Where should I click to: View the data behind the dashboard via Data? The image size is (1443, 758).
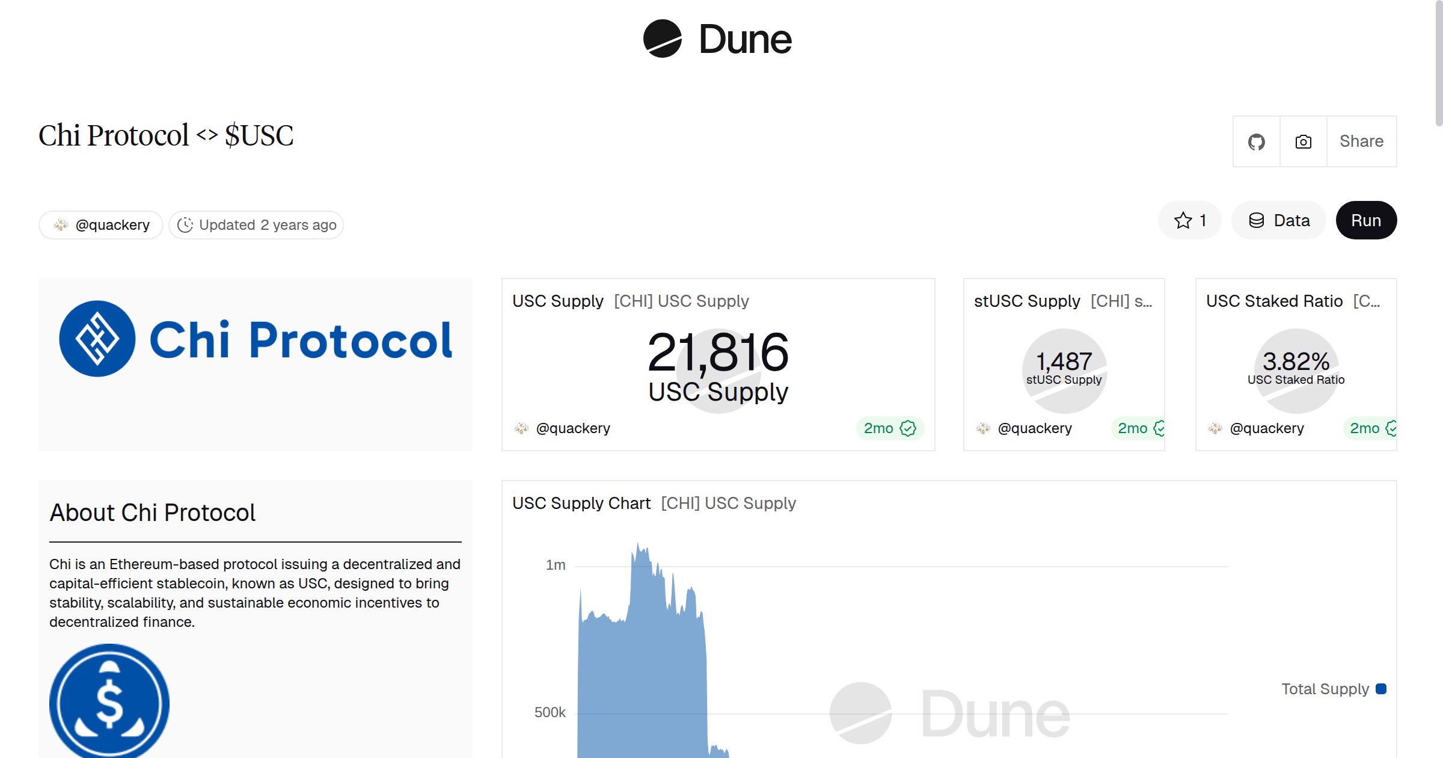(1278, 220)
